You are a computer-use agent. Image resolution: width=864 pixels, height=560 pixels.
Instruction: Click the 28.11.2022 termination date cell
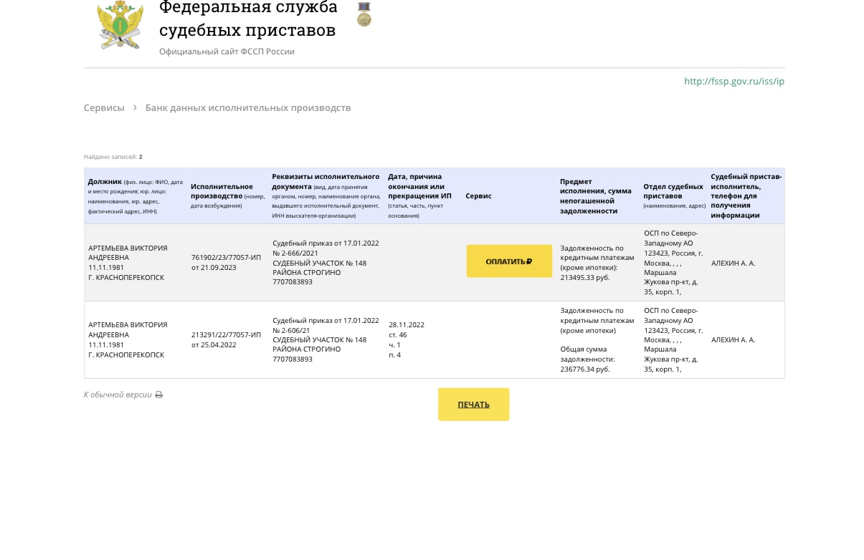coord(407,324)
